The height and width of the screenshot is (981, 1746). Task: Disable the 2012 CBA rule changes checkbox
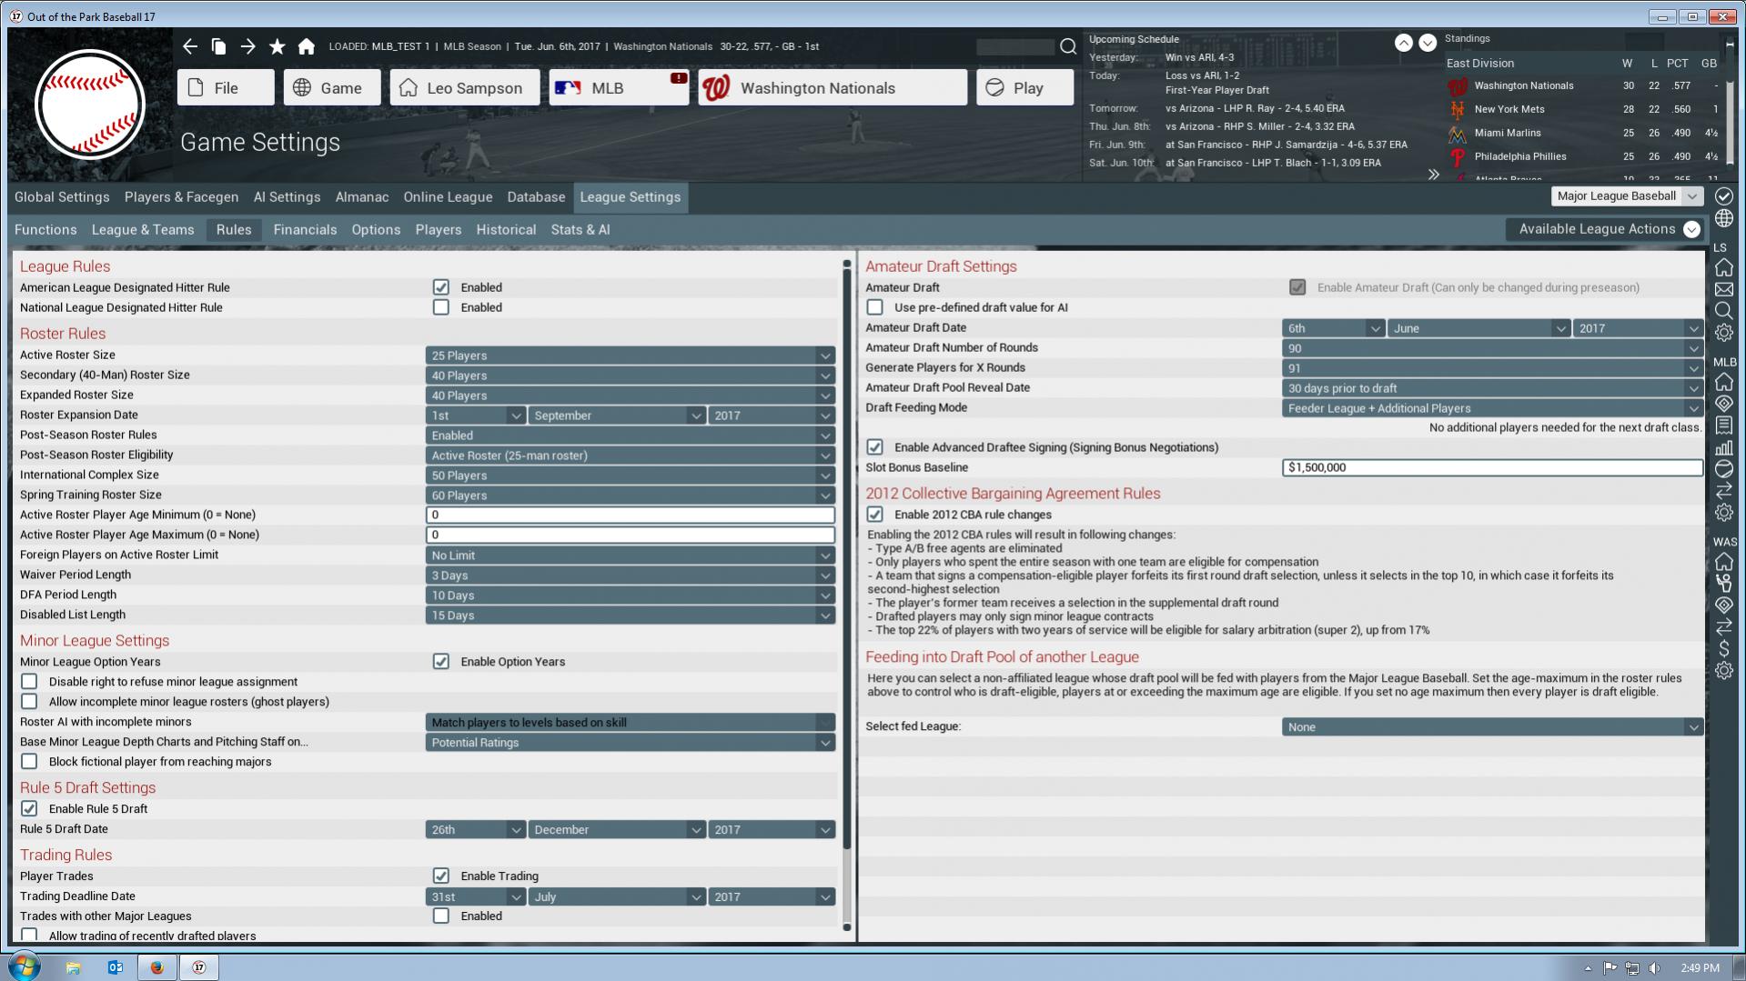click(x=875, y=515)
